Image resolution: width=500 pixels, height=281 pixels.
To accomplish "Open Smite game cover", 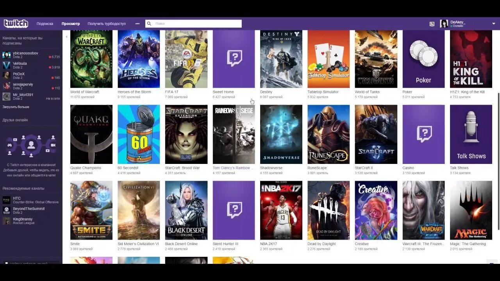I will tap(91, 210).
